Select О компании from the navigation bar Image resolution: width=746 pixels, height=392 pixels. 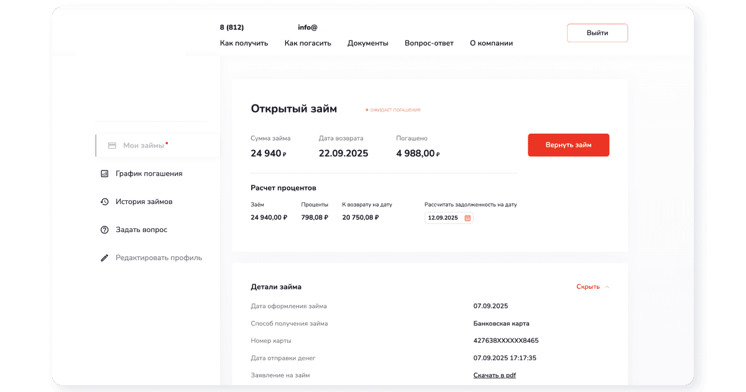(x=491, y=43)
